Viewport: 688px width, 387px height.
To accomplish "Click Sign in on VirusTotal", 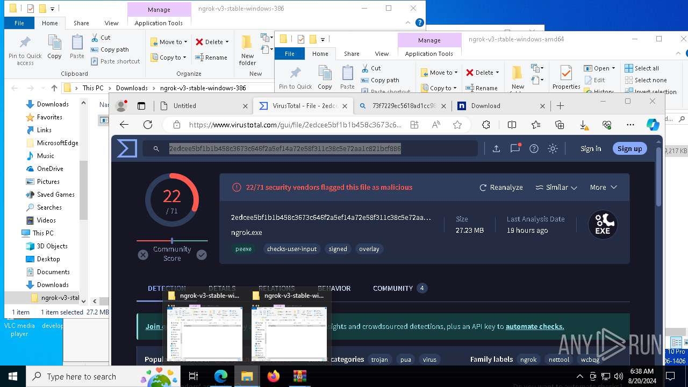I will [x=591, y=149].
